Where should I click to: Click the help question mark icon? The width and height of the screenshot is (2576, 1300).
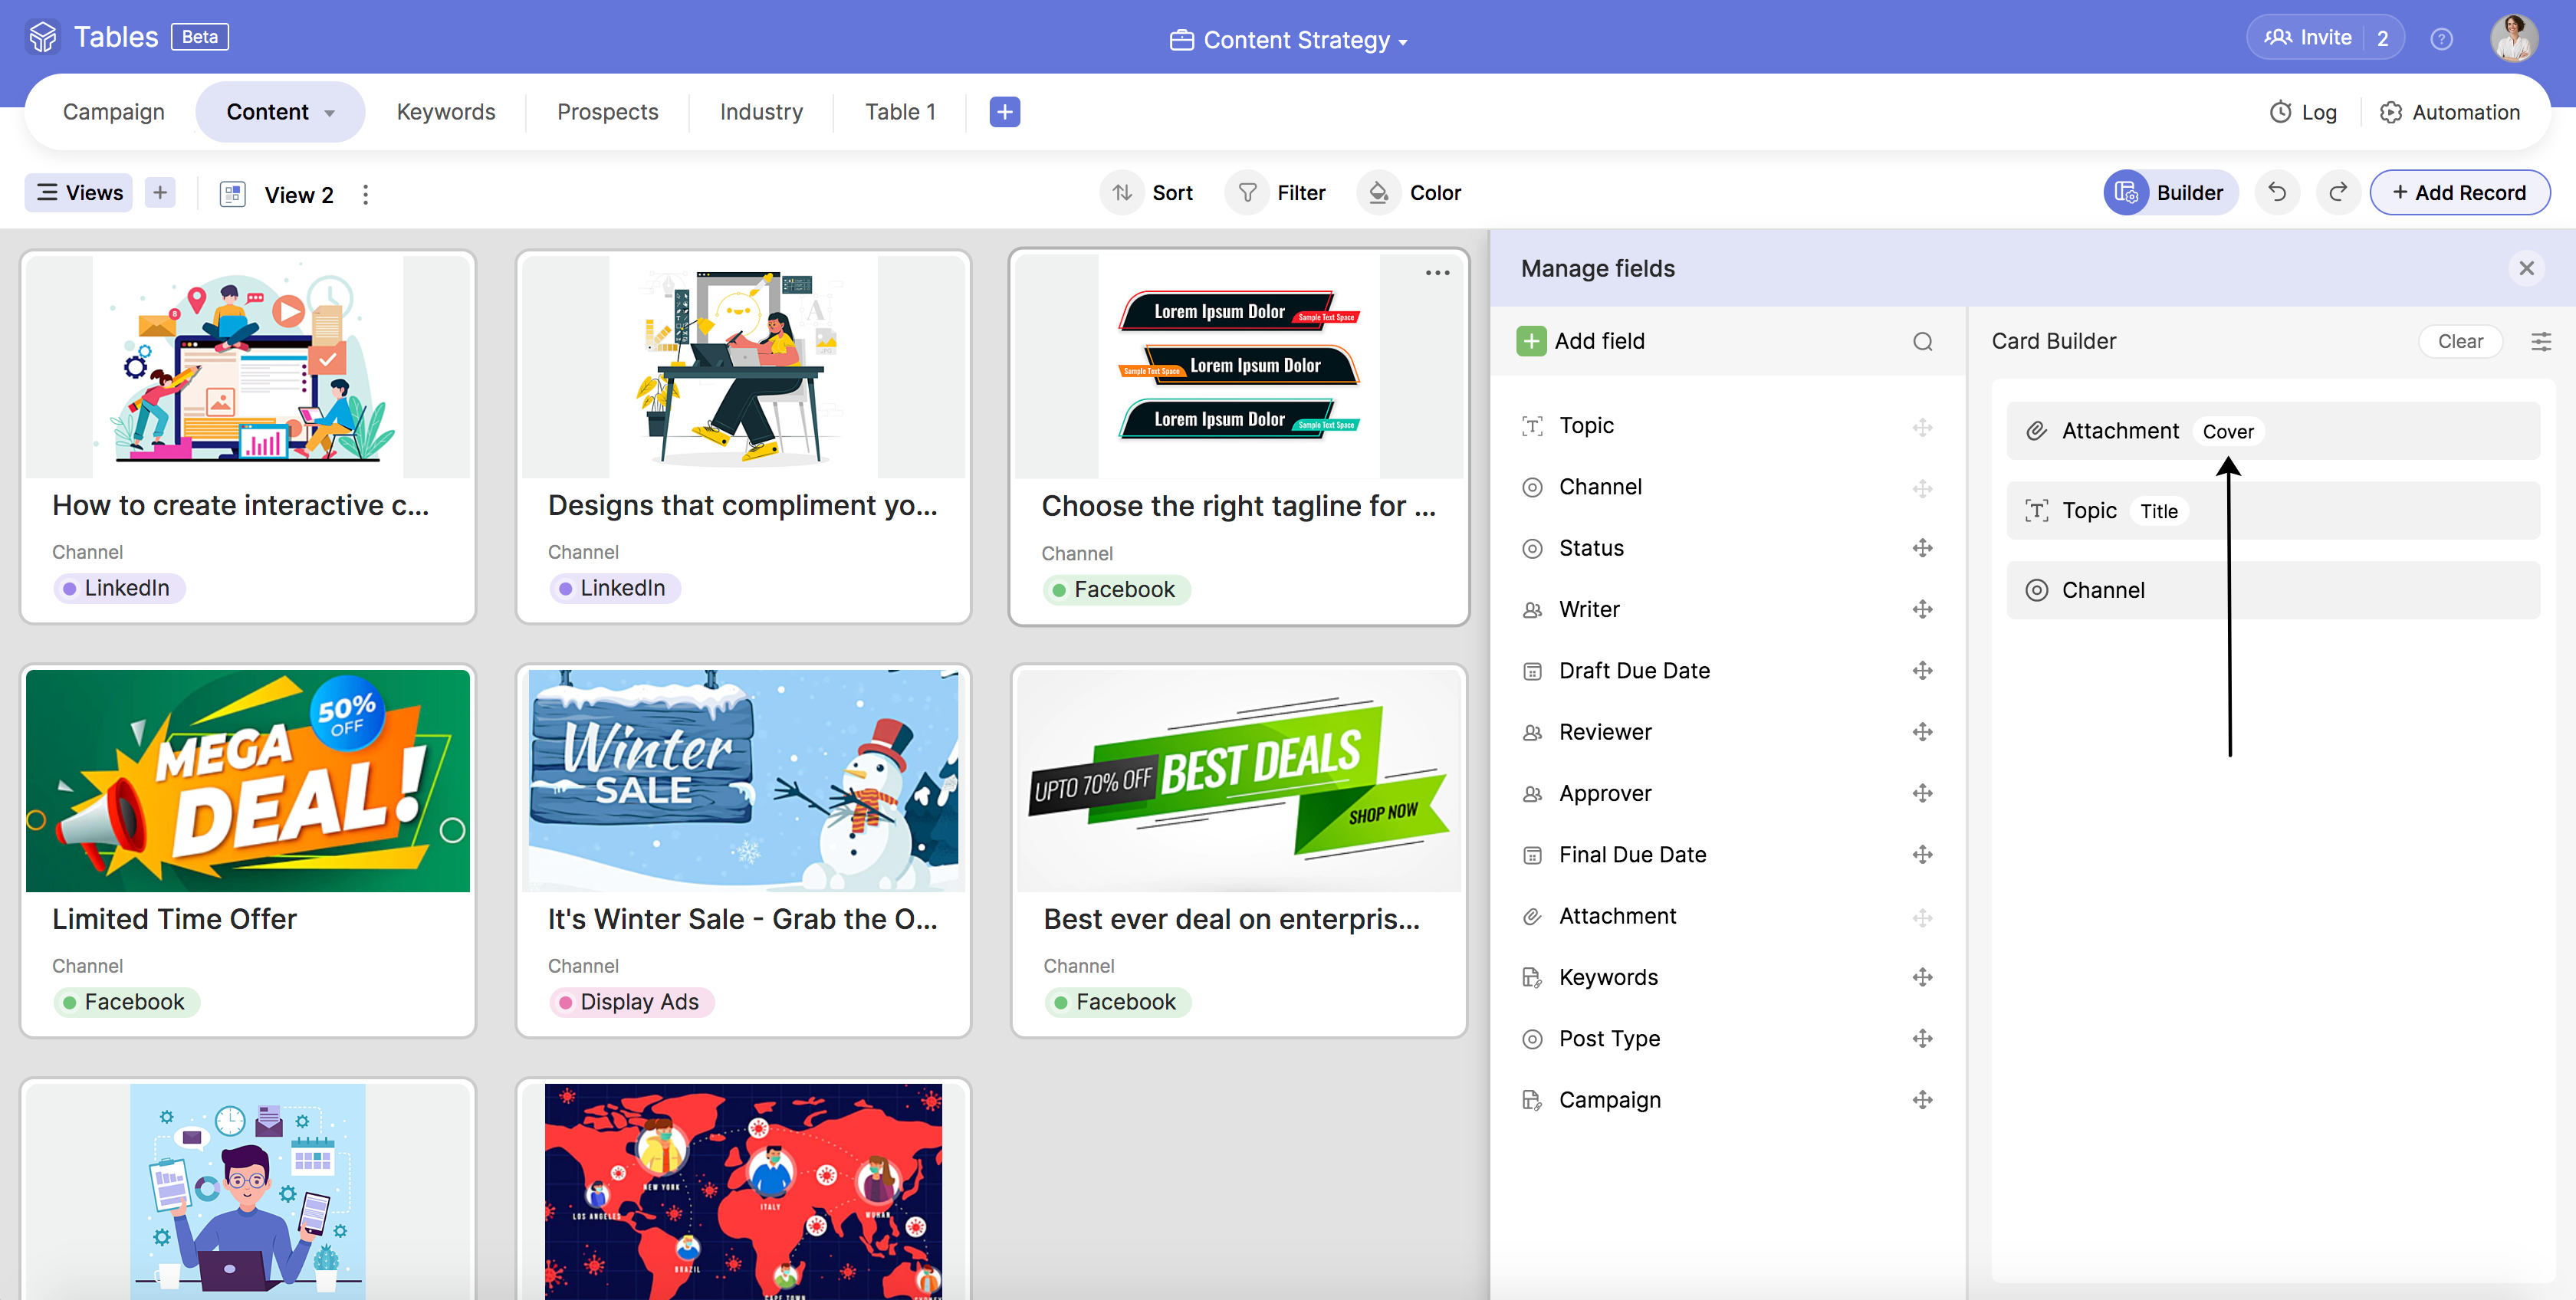pyautogui.click(x=2441, y=39)
